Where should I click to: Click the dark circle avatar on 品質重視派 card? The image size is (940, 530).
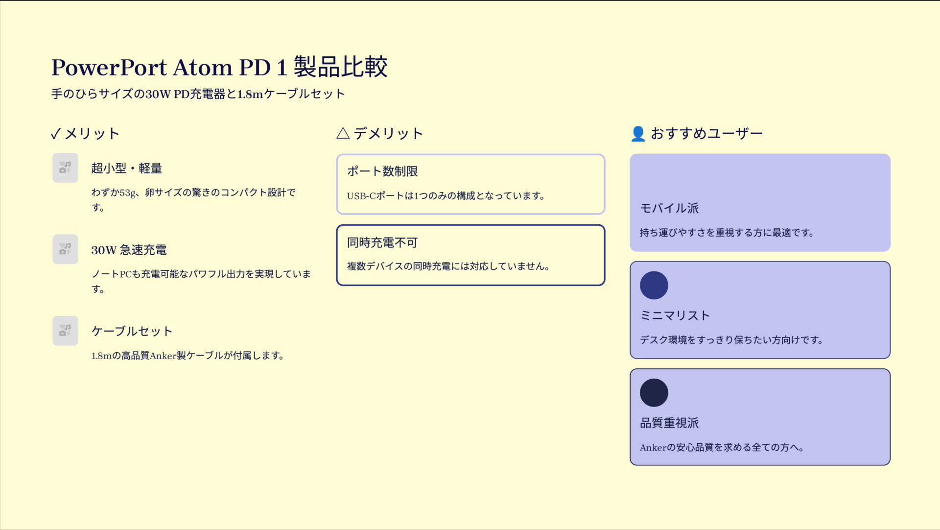click(x=654, y=393)
